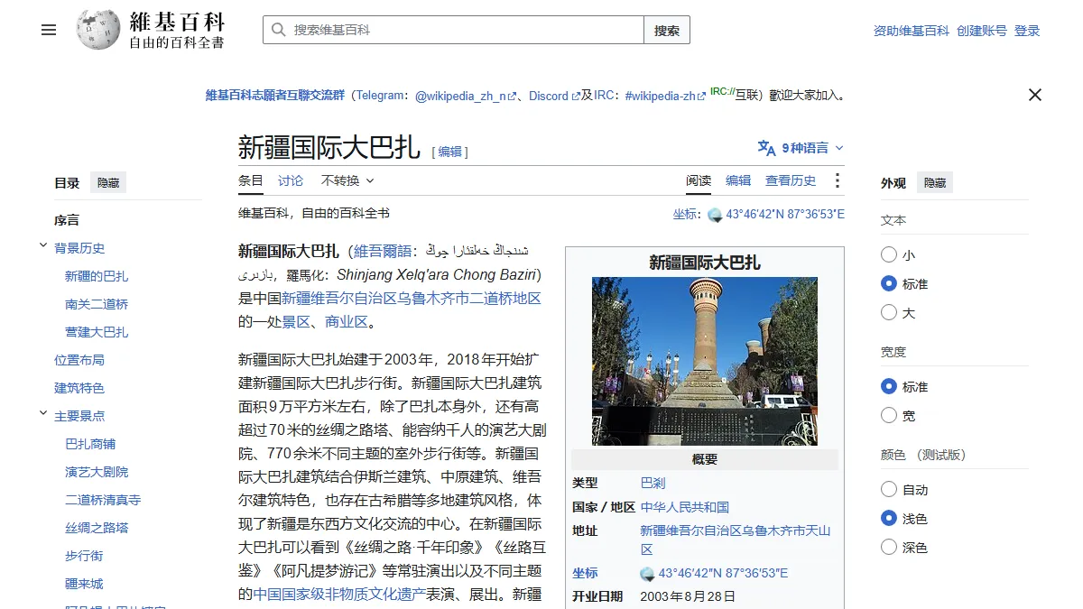Jump to 建筑特色 in contents

(x=79, y=388)
